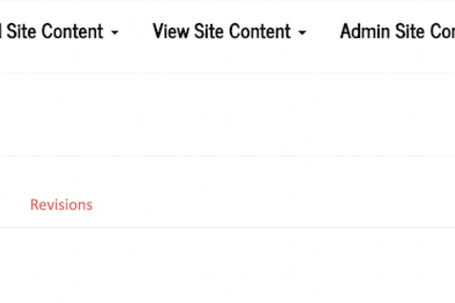
Task: Expand the partially visible Site Content dropdown
Action: coord(59,31)
